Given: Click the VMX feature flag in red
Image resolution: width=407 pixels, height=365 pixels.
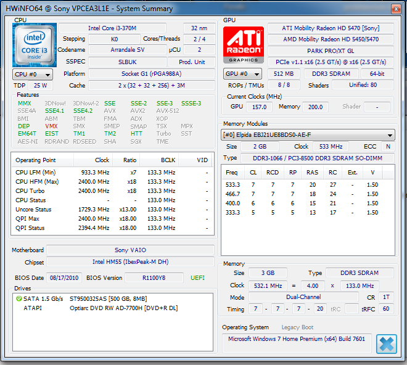Looking at the screenshot, I should (51, 126).
